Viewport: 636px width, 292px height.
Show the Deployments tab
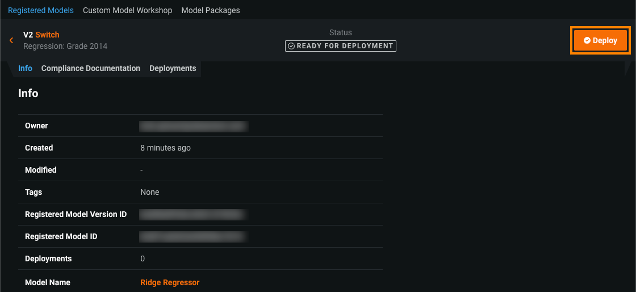click(x=173, y=68)
